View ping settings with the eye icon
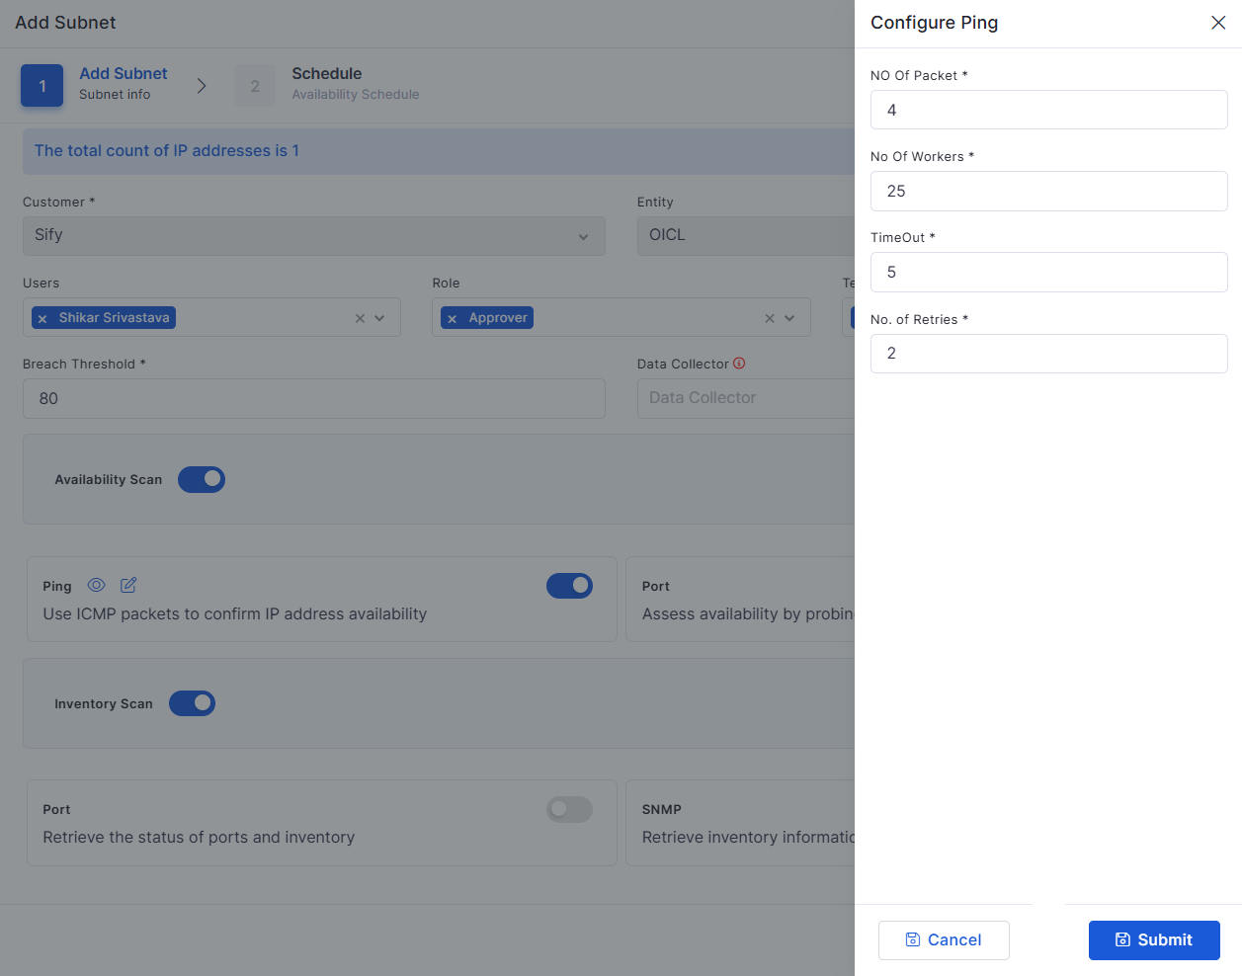 pos(96,585)
